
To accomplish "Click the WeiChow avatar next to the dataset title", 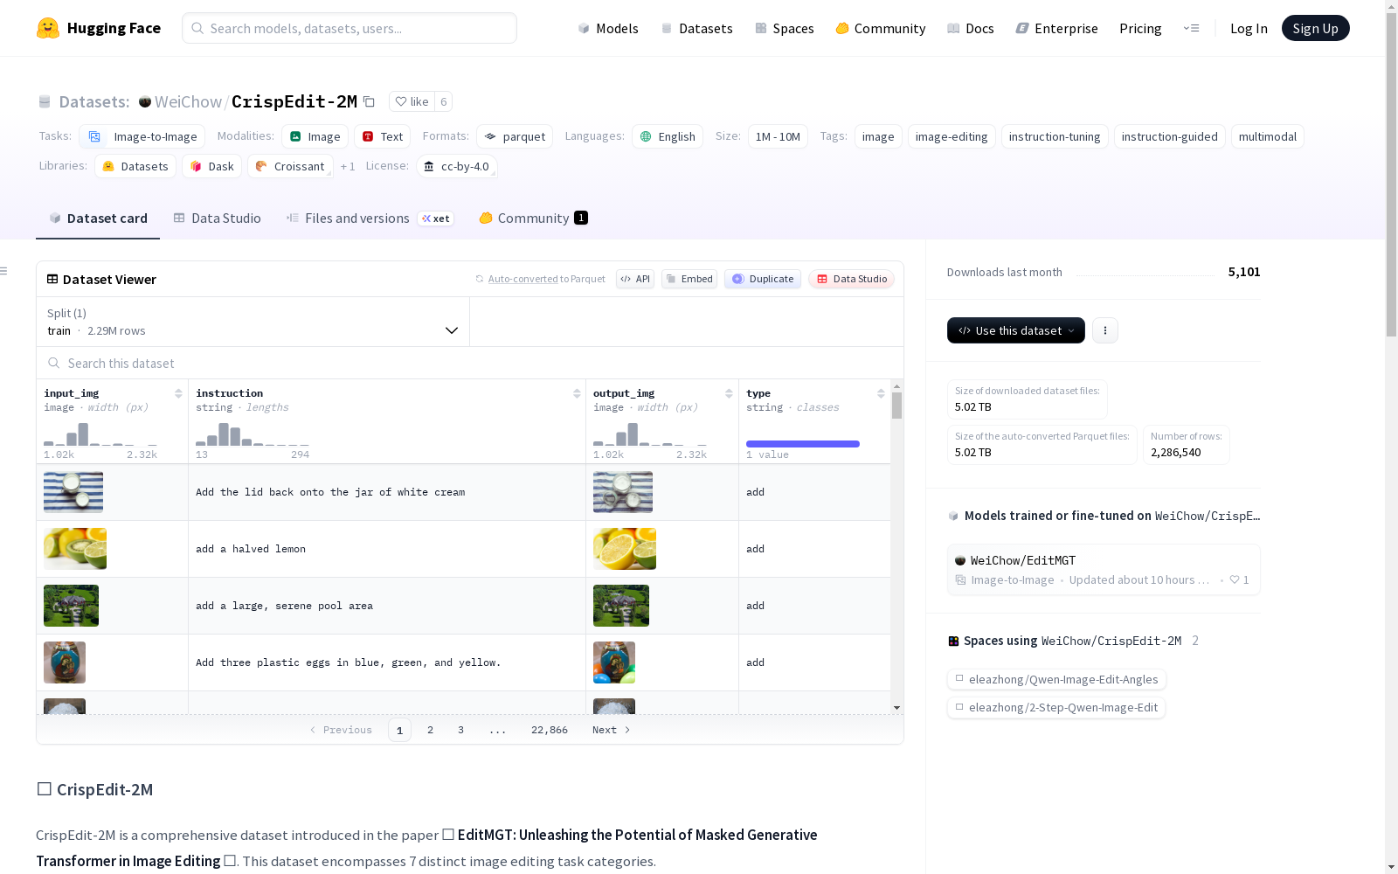I will click(145, 101).
